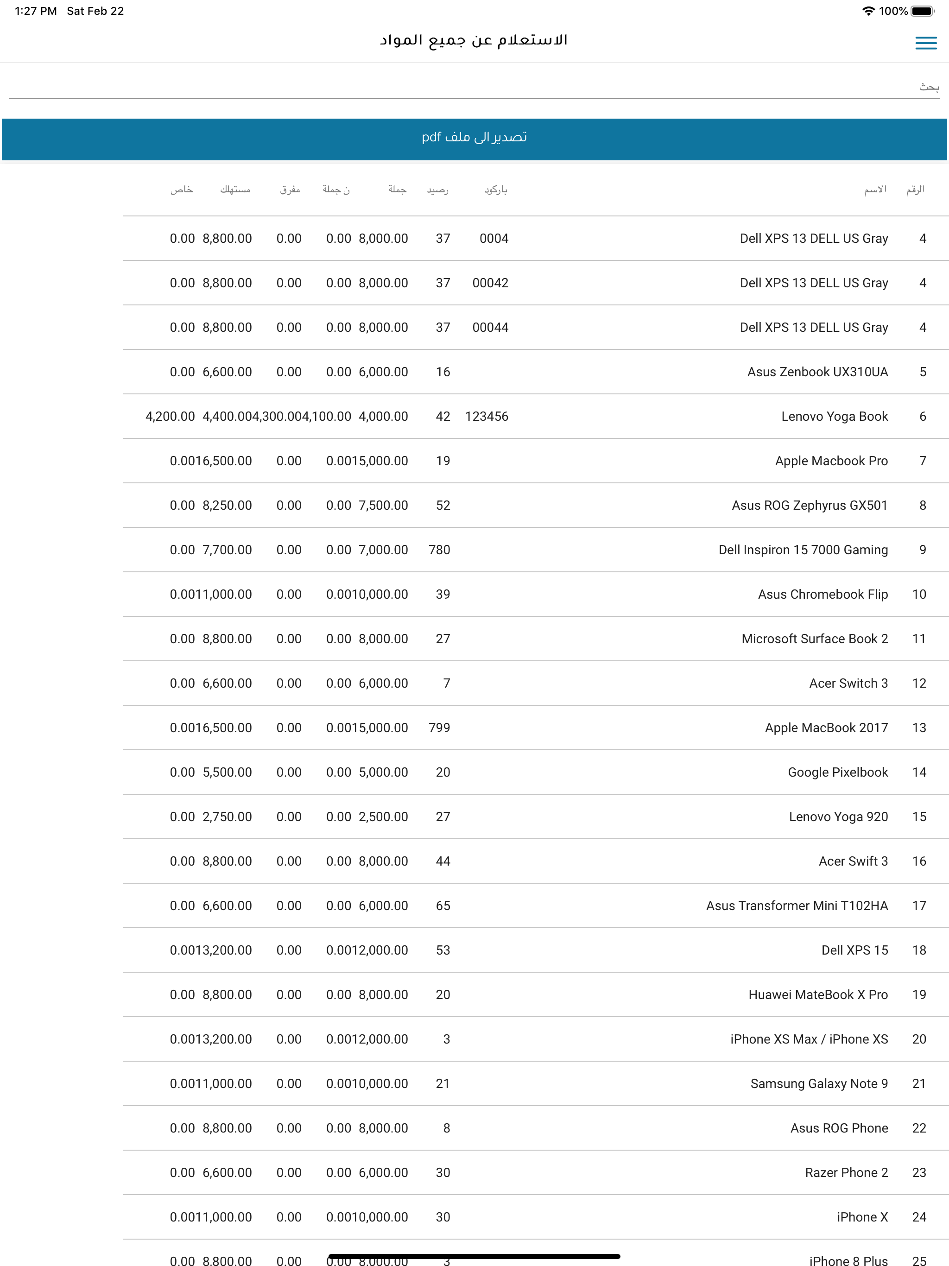
Task: Select the رصيد column header
Action: click(438, 190)
